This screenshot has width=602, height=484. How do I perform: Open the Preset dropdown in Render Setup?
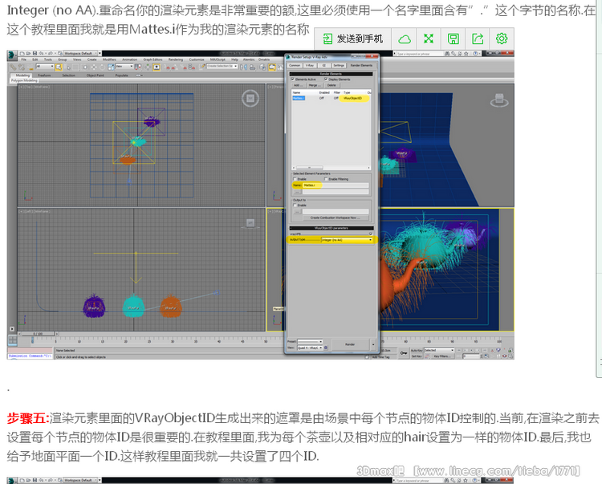(310, 342)
